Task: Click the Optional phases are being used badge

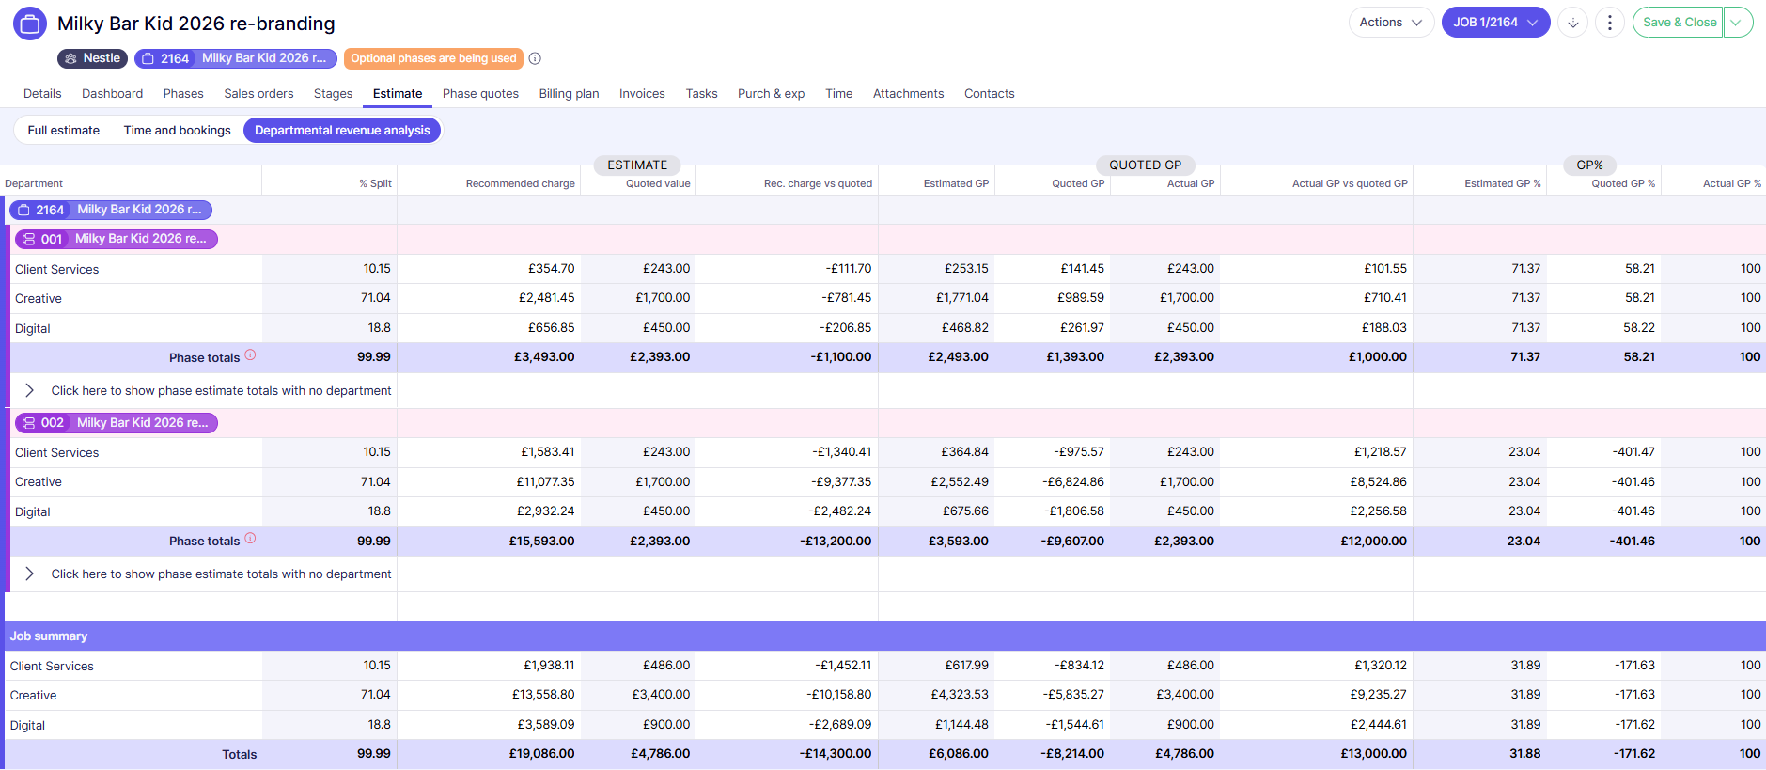Action: [x=433, y=58]
